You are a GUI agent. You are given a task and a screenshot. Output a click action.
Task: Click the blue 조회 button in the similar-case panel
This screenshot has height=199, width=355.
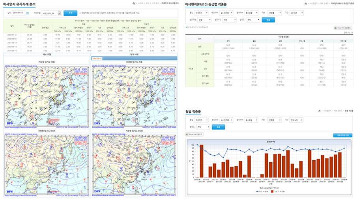click(71, 13)
